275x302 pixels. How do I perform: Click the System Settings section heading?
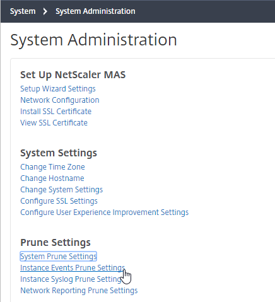[x=59, y=153]
